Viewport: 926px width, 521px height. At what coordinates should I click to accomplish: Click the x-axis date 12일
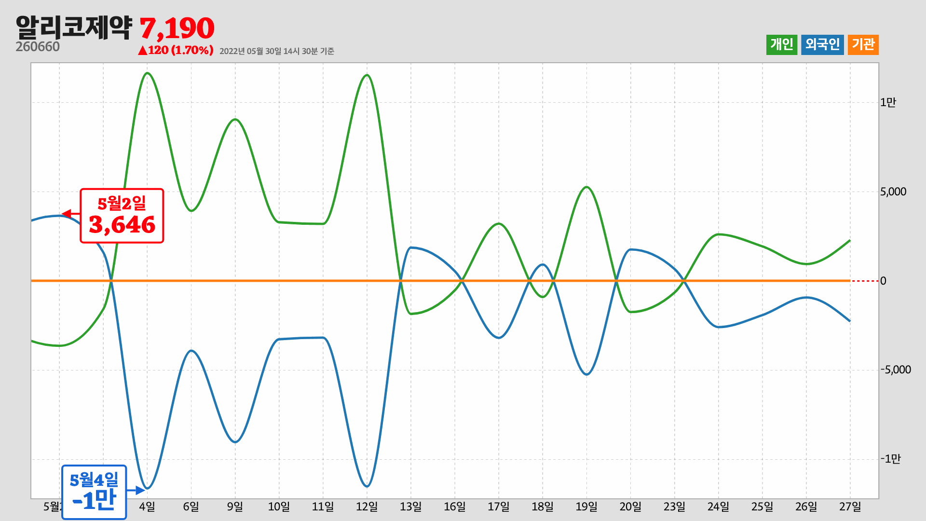pos(367,507)
